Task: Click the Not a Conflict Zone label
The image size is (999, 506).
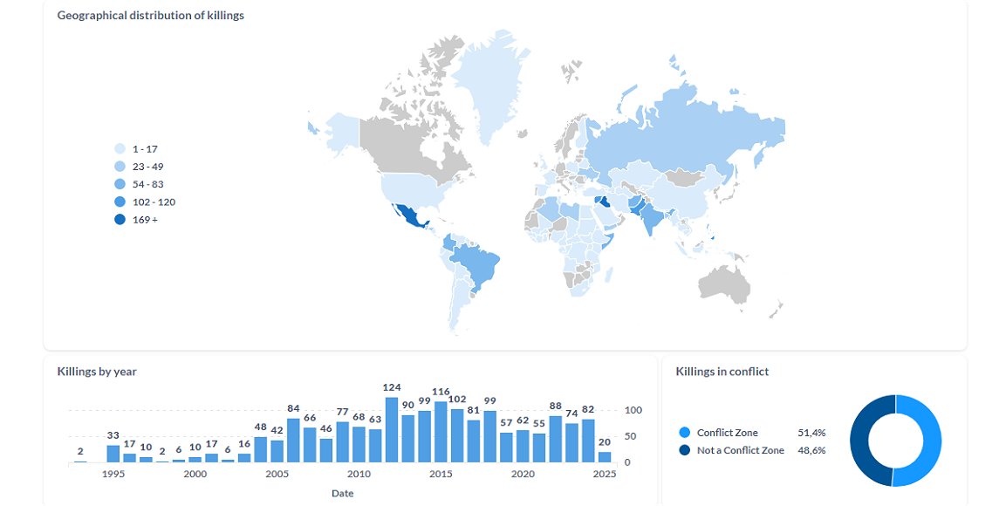Action: click(741, 450)
